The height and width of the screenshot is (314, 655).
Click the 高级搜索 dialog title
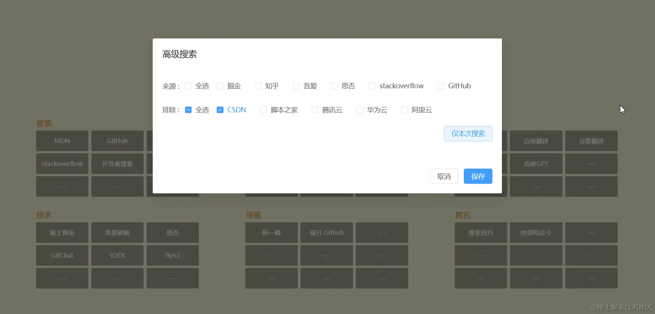179,54
